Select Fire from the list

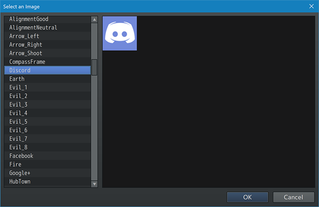(47, 164)
